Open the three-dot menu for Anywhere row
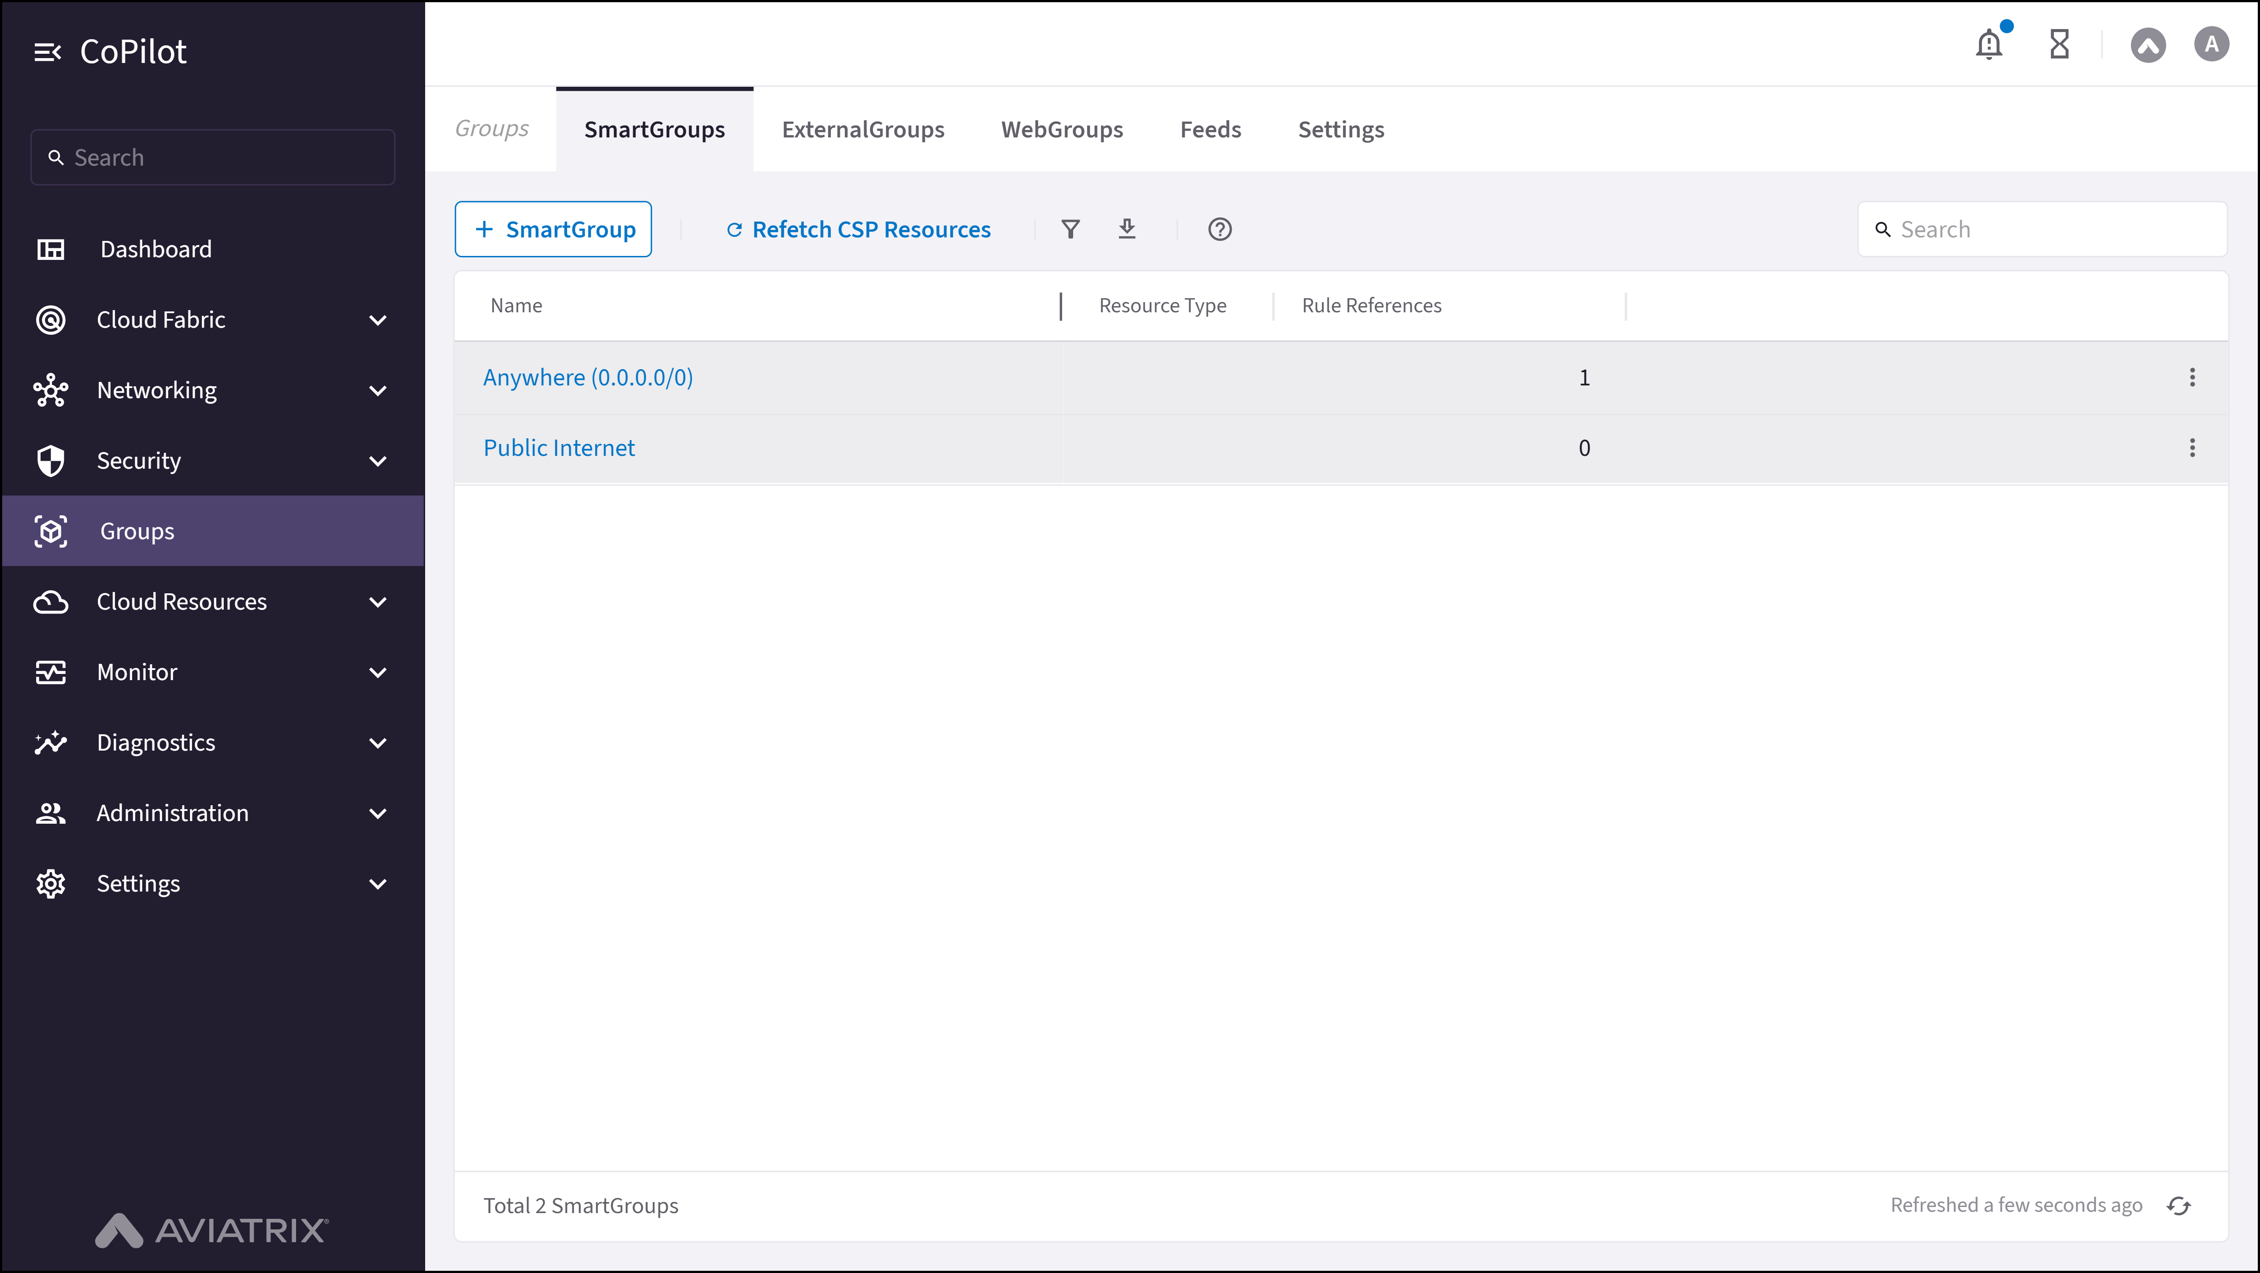The width and height of the screenshot is (2260, 1273). [x=2193, y=376]
